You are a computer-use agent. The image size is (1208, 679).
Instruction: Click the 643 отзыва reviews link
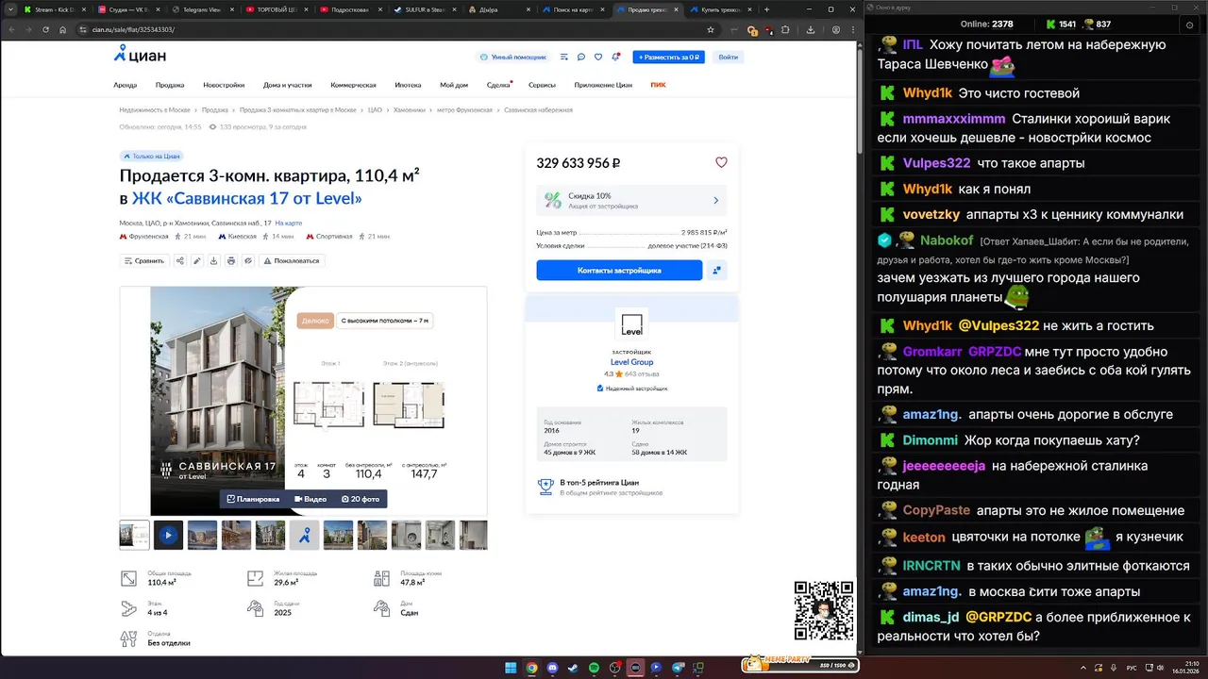642,374
